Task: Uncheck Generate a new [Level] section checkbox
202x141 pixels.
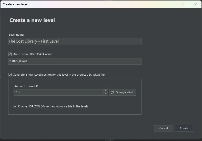Action: point(10,75)
